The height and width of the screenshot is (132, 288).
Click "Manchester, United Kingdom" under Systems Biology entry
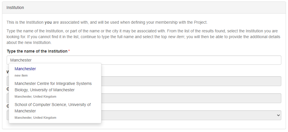tap(35, 96)
